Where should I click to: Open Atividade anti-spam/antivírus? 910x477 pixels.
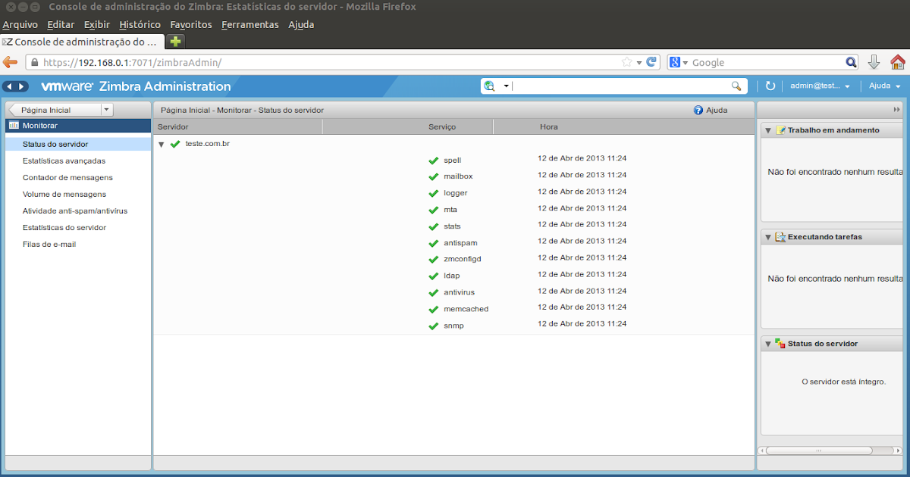coord(75,210)
